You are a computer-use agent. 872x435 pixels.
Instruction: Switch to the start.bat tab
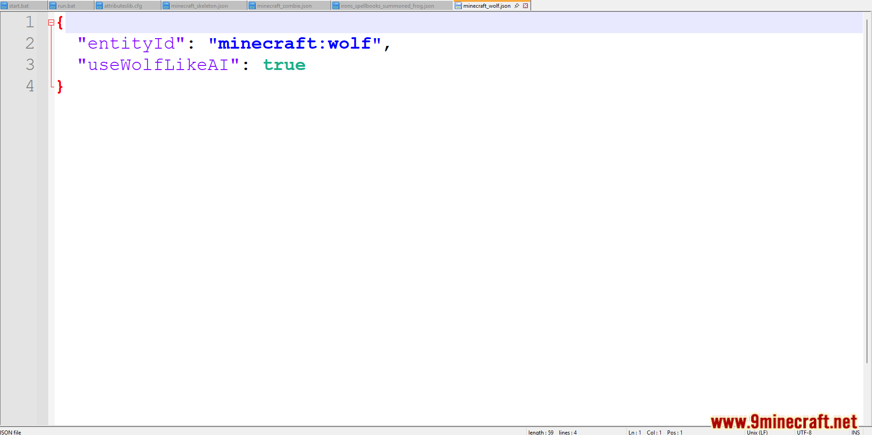pyautogui.click(x=23, y=6)
